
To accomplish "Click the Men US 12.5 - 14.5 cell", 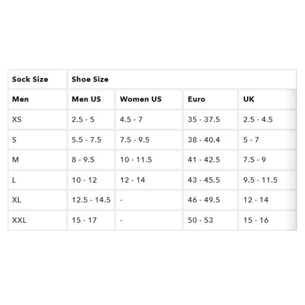I will [91, 200].
